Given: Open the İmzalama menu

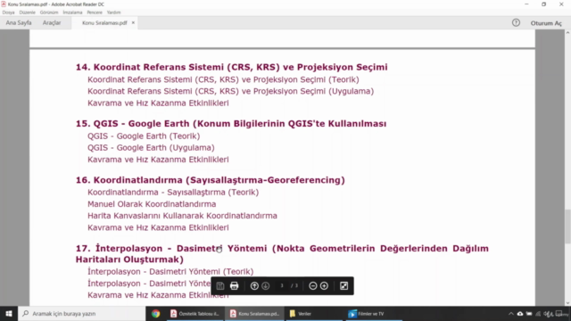Looking at the screenshot, I should [x=72, y=12].
